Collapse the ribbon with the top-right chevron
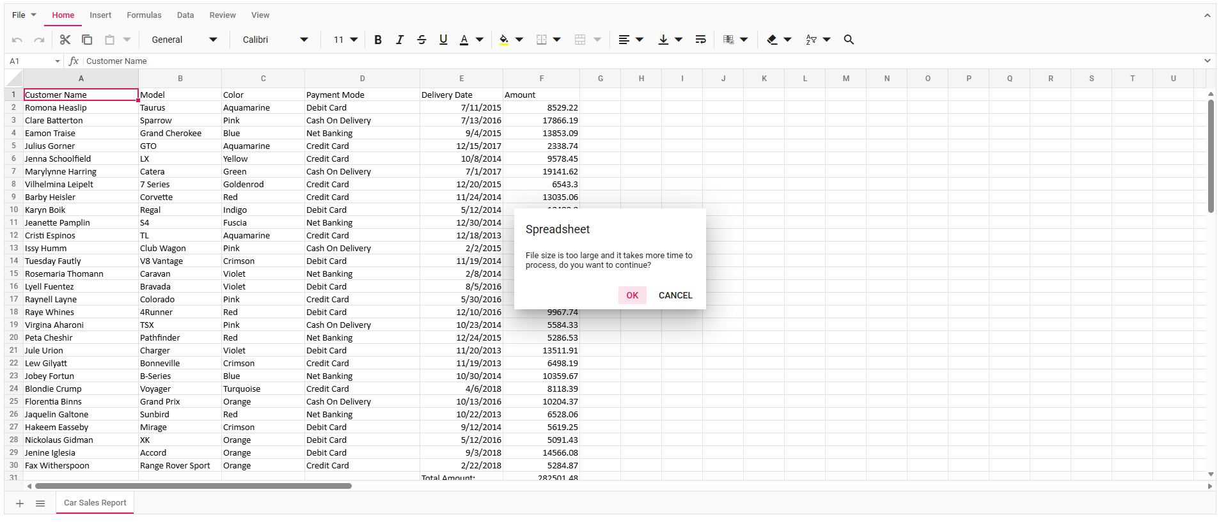This screenshot has width=1219, height=524. coord(1207,15)
